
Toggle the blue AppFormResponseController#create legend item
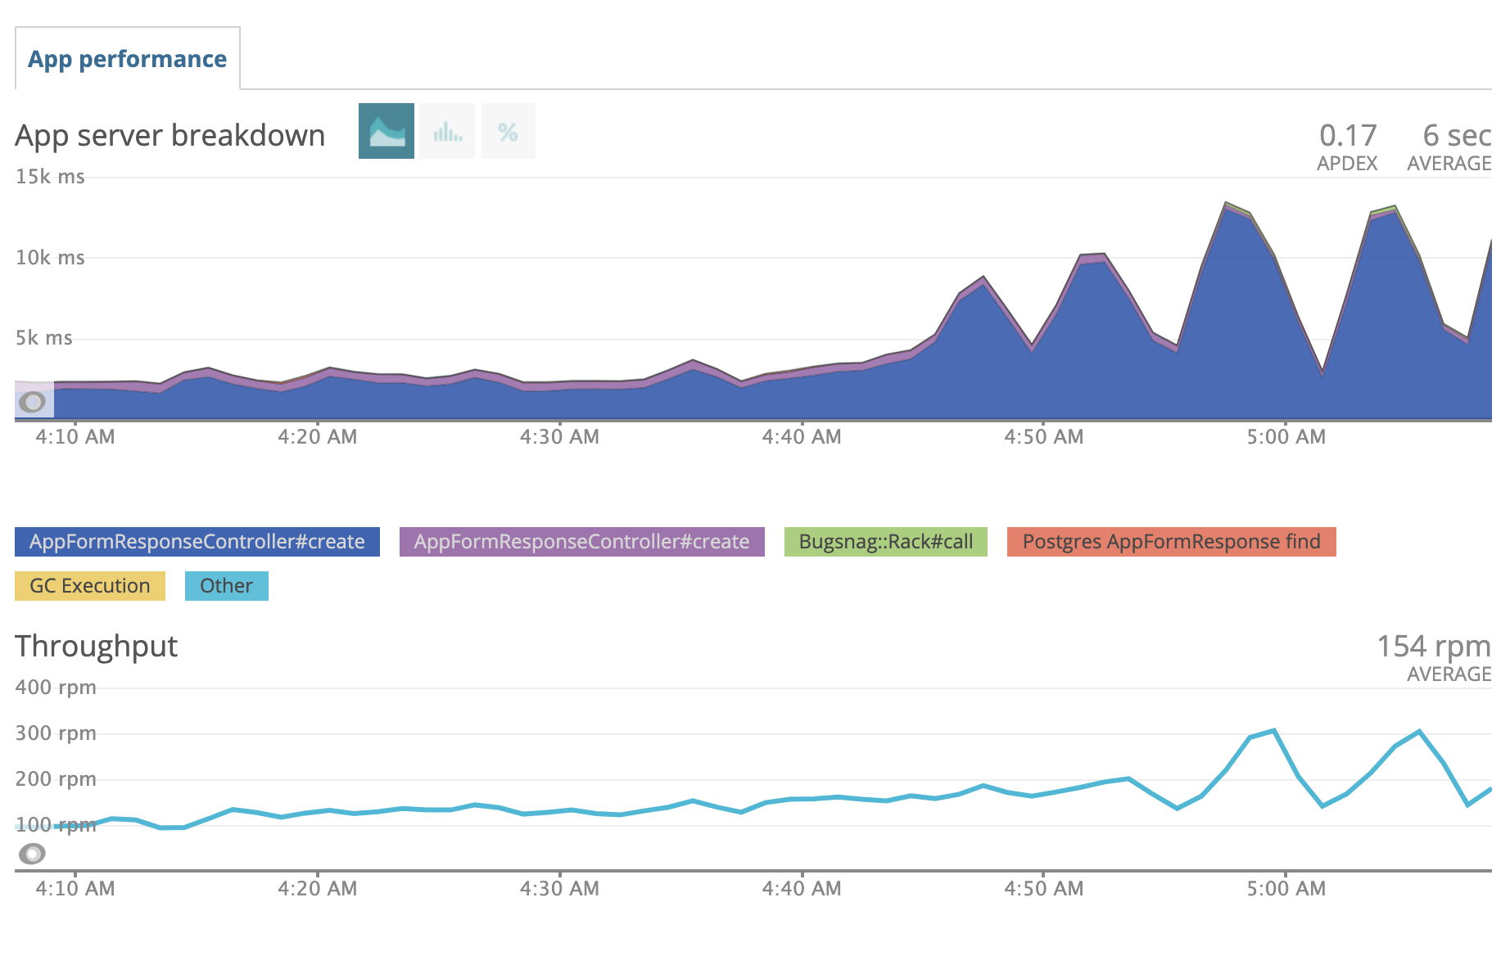coord(197,542)
